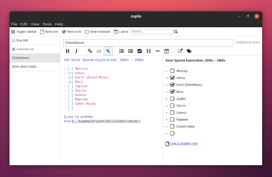Uncheck the Feed the cat to-do

(14, 49)
